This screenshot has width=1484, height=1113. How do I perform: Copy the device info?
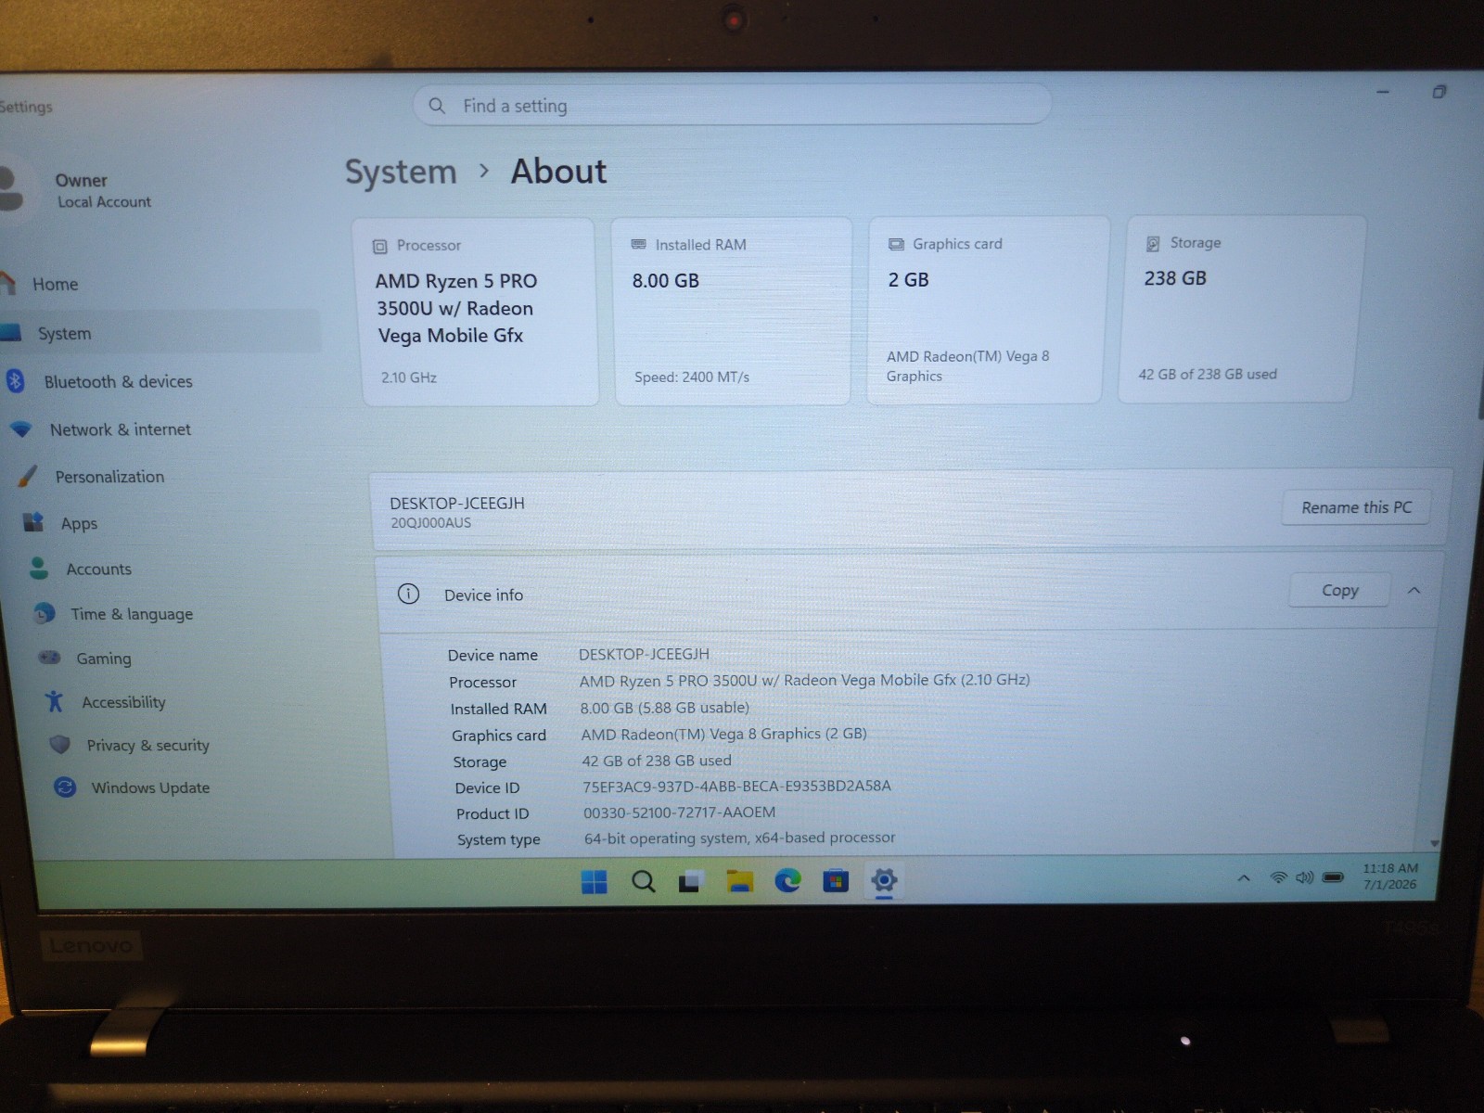point(1339,590)
